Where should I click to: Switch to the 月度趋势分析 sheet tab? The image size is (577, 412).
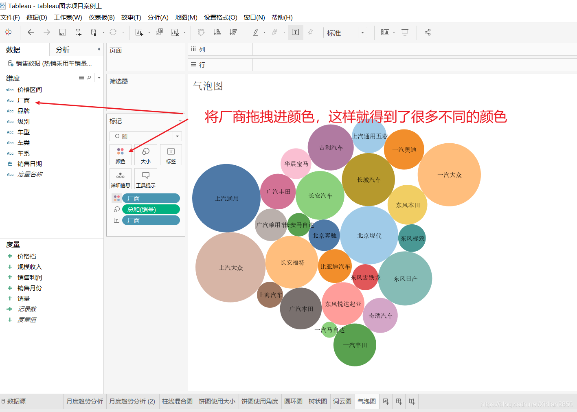tap(85, 401)
